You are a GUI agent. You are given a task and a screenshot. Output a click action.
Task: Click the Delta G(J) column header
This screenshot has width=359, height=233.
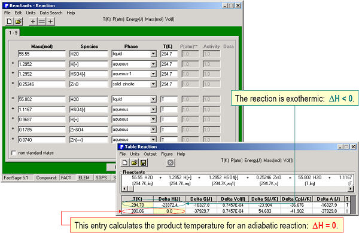pyautogui.click(x=201, y=199)
